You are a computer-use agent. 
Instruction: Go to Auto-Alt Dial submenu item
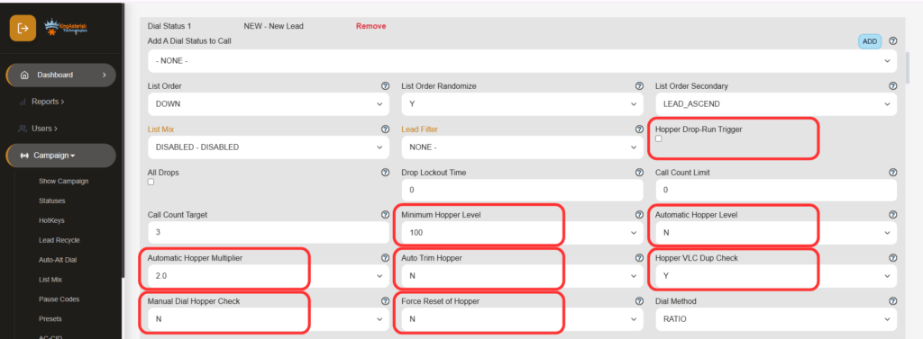(x=58, y=260)
